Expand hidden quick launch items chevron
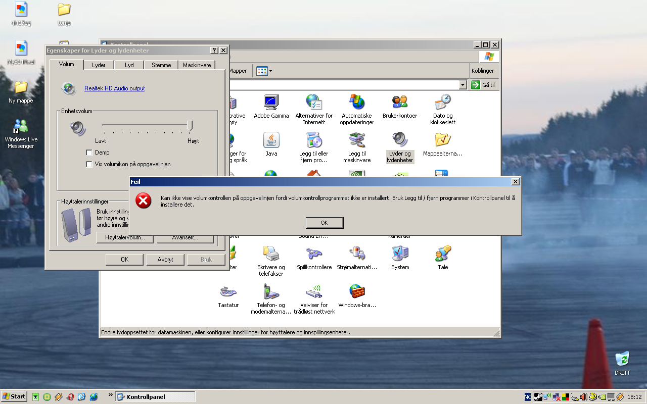This screenshot has height=404, width=647. (x=110, y=395)
